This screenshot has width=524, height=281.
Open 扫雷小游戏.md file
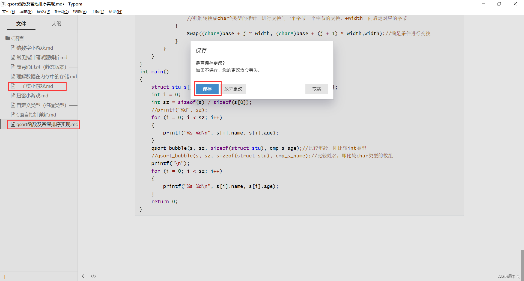click(x=29, y=96)
